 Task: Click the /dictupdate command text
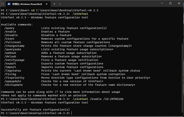[13, 85]
